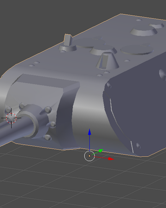Click the upright antenna post on the roof

68,40
